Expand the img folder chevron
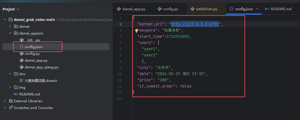Viewport: 300px width, 120px height. coord(10,87)
